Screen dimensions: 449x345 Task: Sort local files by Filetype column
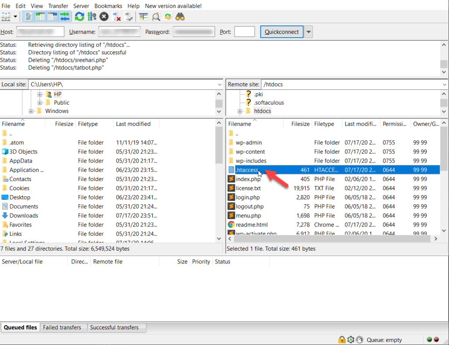point(95,124)
